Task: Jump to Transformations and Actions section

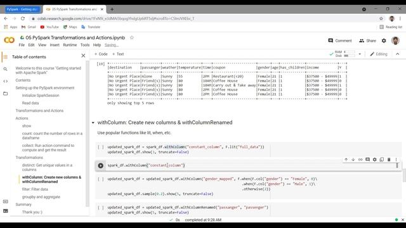Action: point(39,111)
